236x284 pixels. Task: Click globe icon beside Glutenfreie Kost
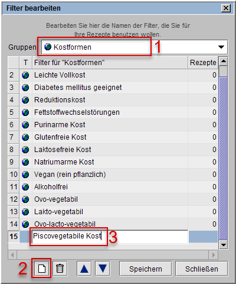pos(25,137)
